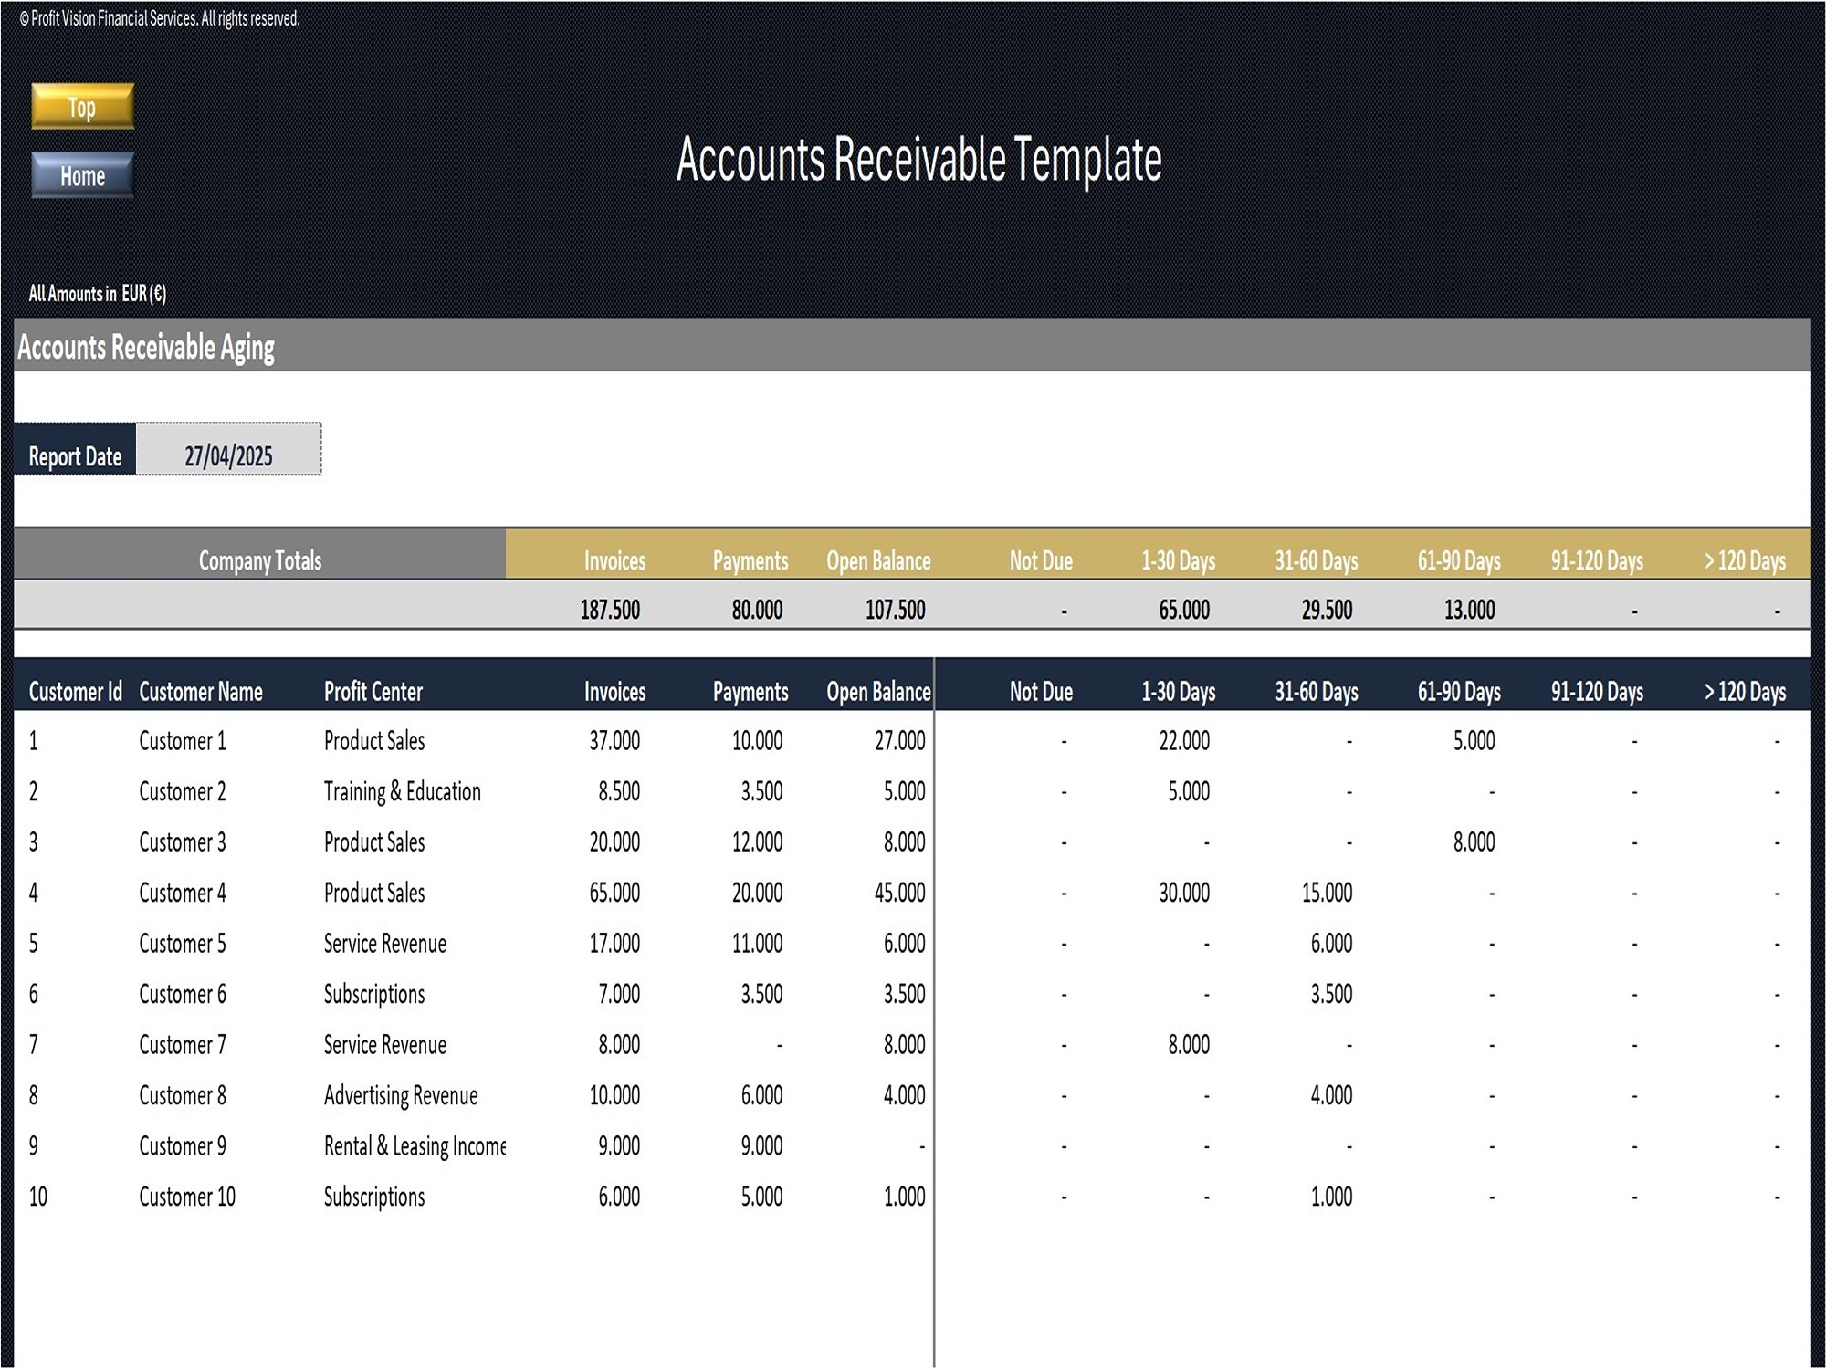This screenshot has height=1369, width=1826.
Task: Click the All Amounts in EUR label
Action: [97, 294]
